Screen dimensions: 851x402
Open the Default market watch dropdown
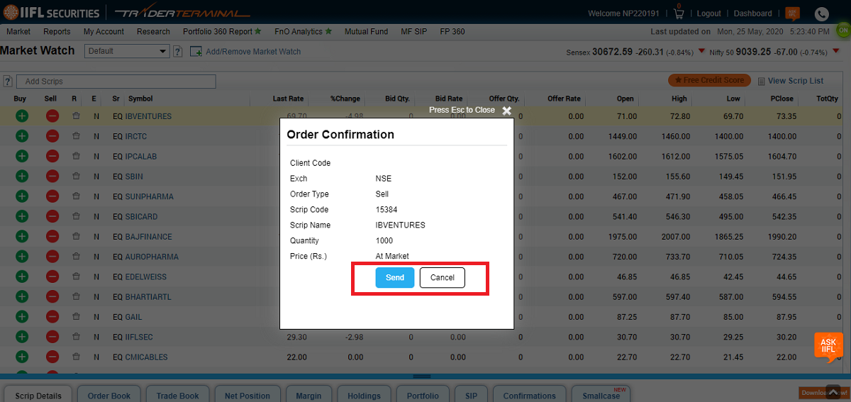[127, 51]
